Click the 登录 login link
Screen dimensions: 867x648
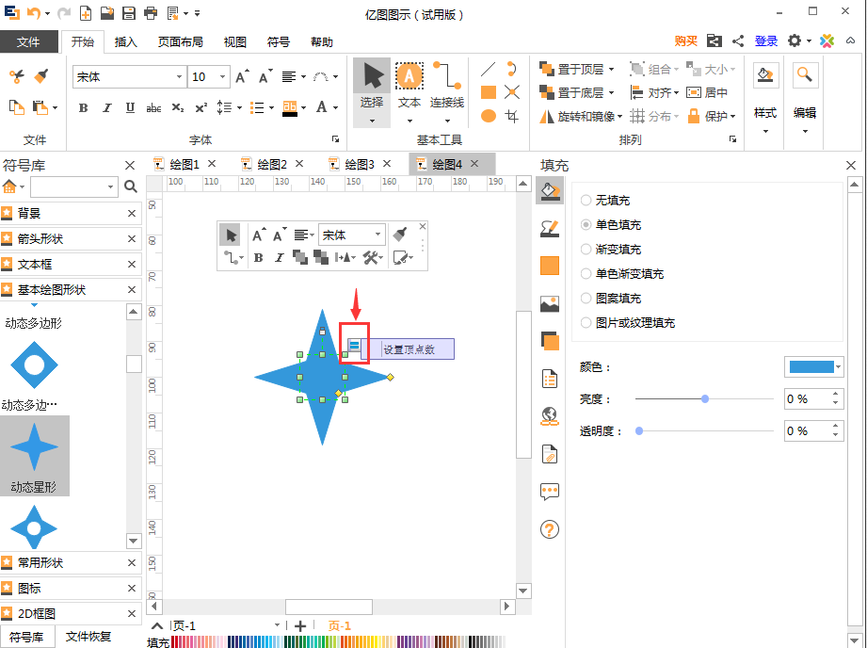point(765,40)
